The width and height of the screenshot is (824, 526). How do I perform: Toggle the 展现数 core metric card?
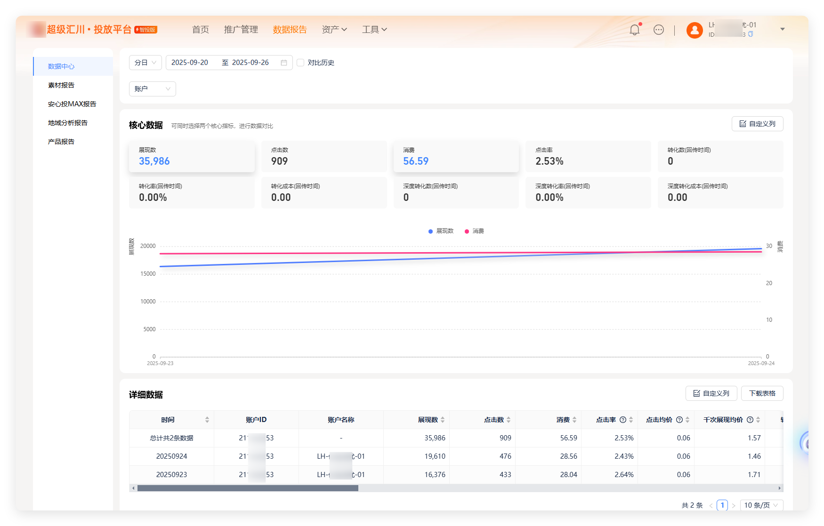click(x=192, y=156)
